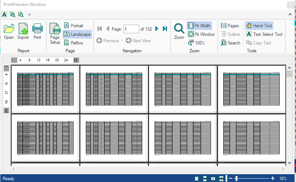Select Landscape orientation
296x182 pixels.
(77, 34)
